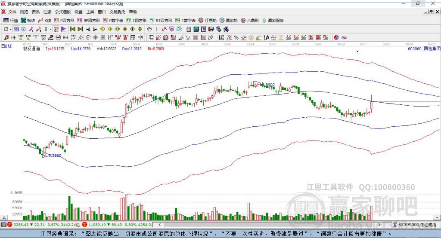441x238 pixels.
Task: Select the zigzag line tool
Action: [188, 38]
